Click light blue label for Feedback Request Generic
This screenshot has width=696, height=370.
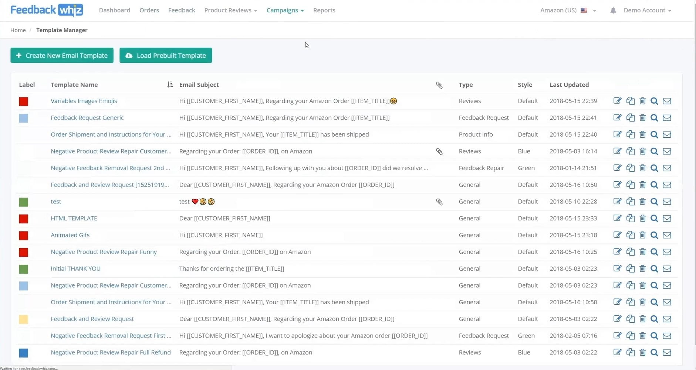(x=23, y=118)
